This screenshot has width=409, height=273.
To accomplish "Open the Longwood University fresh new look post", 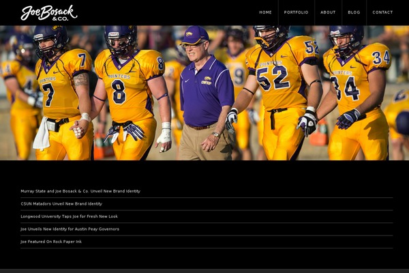I will click(69, 216).
